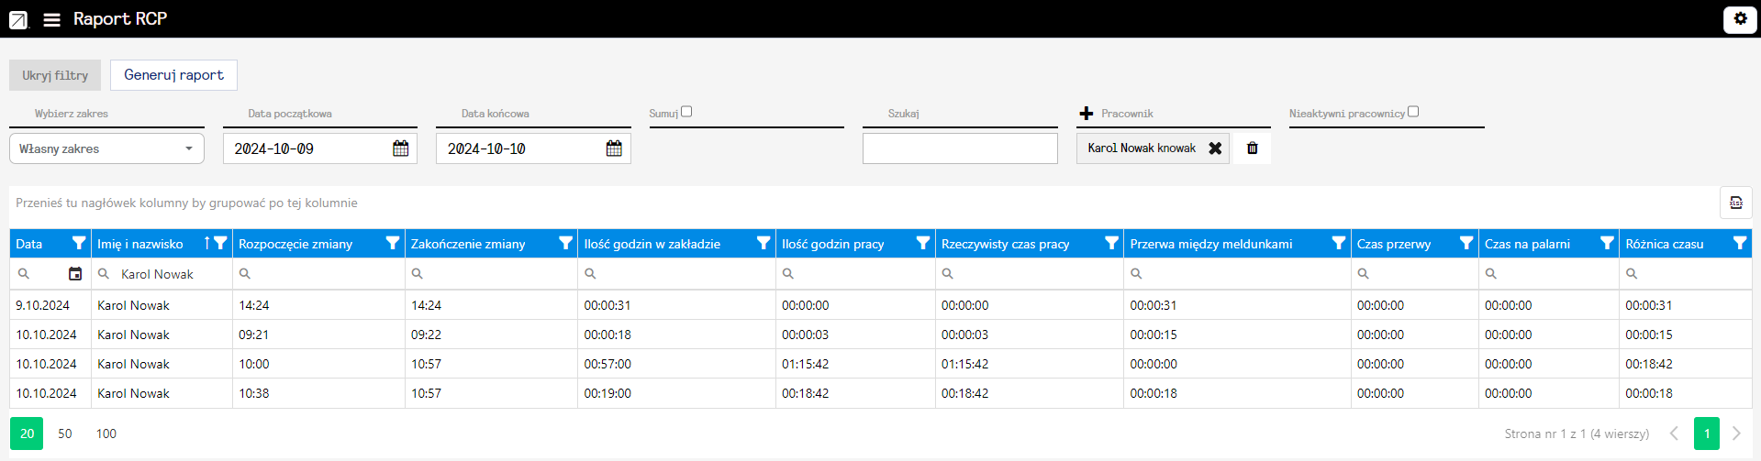Add employee with plus icon
This screenshot has height=461, width=1761.
tap(1087, 114)
